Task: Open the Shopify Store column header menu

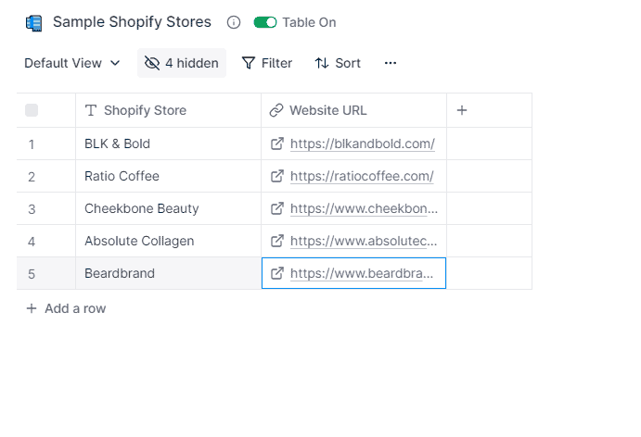Action: 169,110
